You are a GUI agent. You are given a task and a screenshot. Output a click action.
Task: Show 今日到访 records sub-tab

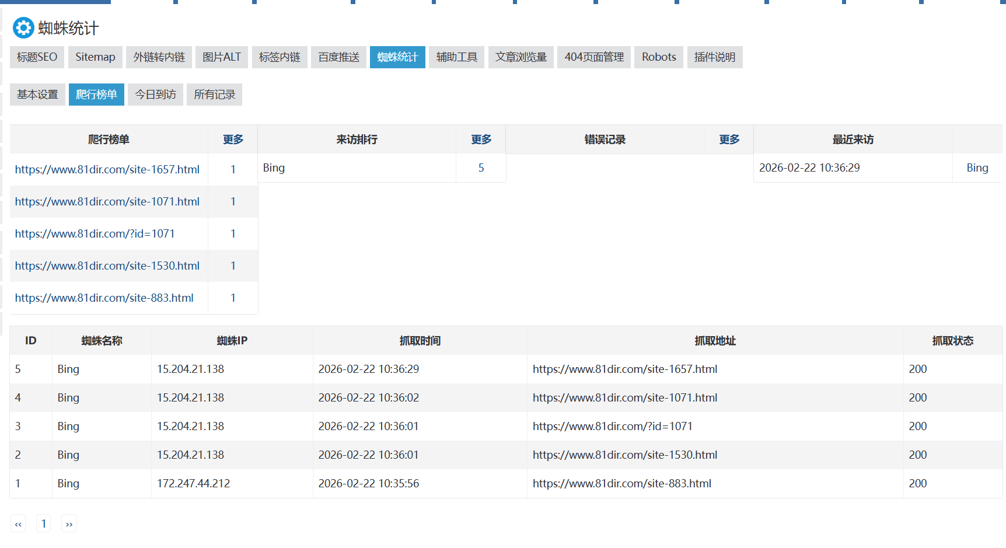tap(155, 95)
